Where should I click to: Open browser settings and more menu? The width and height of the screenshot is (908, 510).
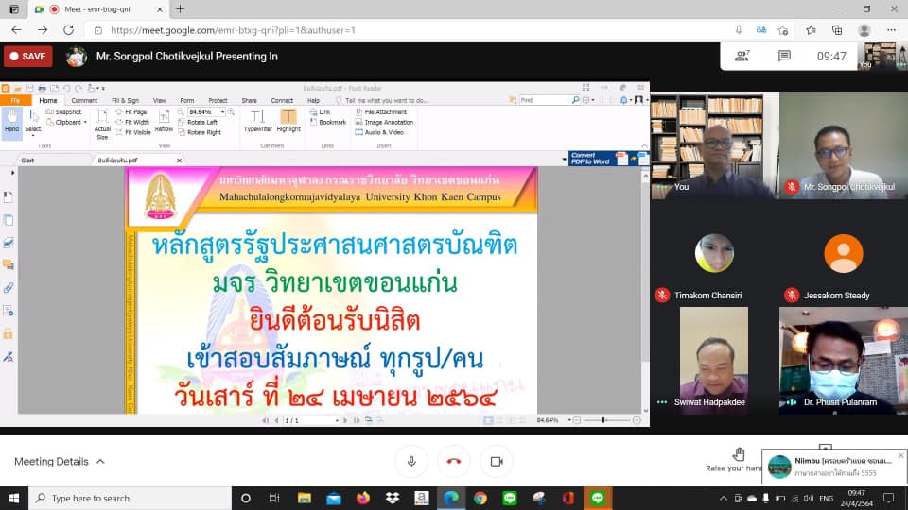click(891, 30)
